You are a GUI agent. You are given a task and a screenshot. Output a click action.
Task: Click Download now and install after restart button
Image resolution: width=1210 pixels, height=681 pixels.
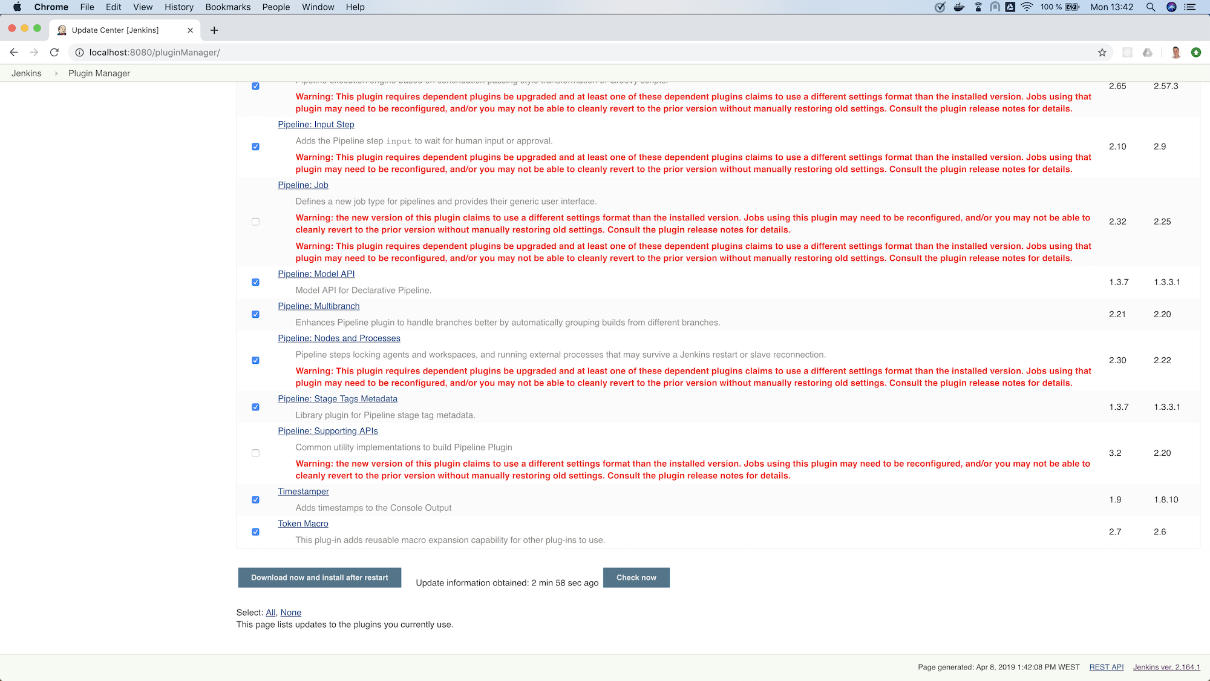coord(319,577)
